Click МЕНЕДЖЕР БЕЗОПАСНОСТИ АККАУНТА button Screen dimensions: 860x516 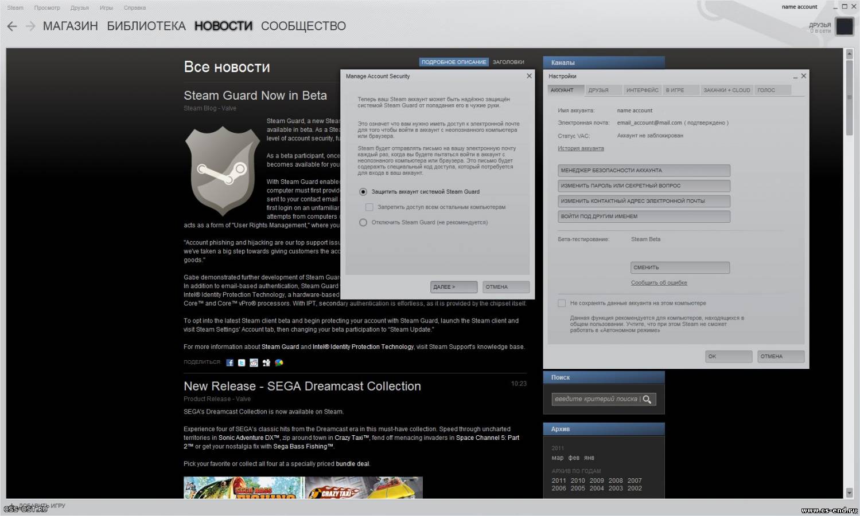644,170
